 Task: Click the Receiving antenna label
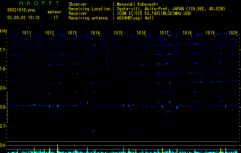88,18
